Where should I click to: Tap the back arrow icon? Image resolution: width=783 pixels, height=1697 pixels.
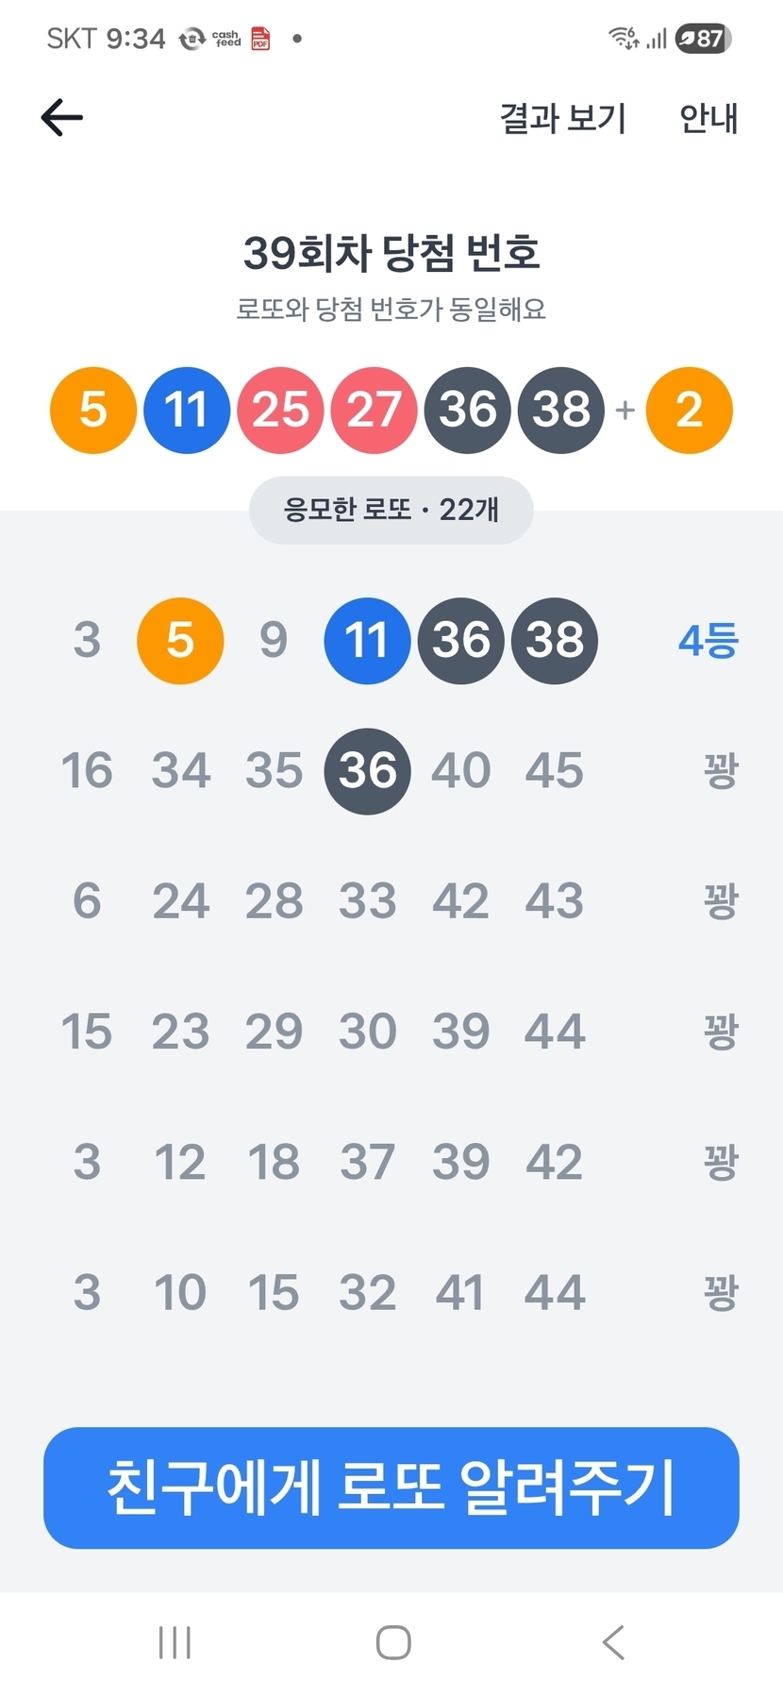click(62, 118)
